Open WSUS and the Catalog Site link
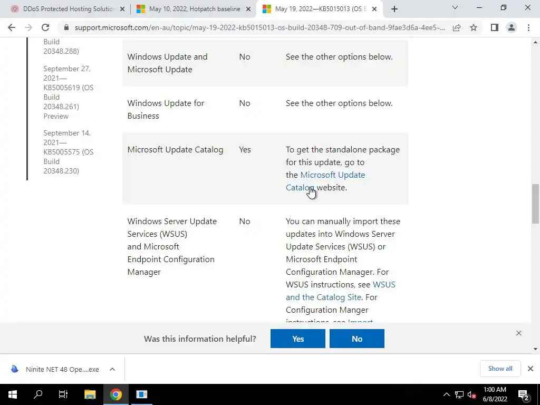 pos(340,291)
